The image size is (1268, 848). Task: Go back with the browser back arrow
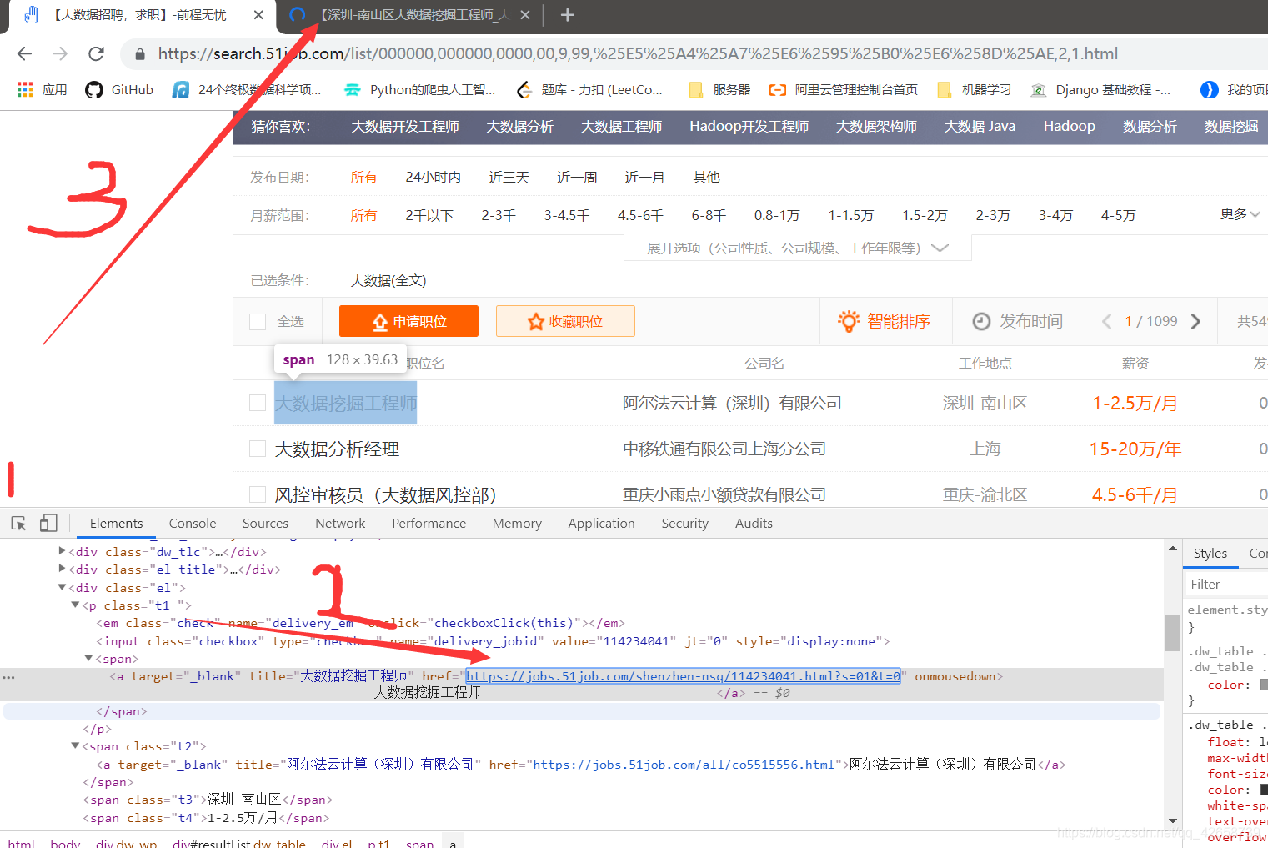[x=24, y=53]
